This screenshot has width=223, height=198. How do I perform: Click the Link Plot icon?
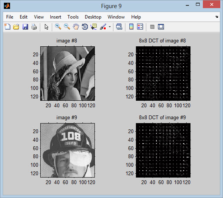tap(119, 27)
